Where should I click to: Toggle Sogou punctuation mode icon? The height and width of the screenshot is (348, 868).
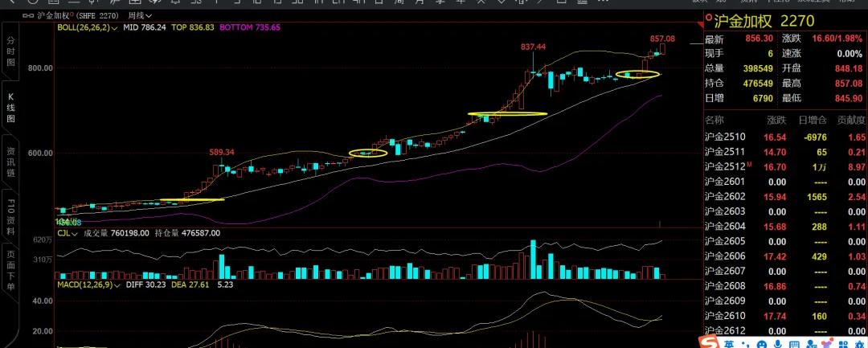(x=746, y=344)
